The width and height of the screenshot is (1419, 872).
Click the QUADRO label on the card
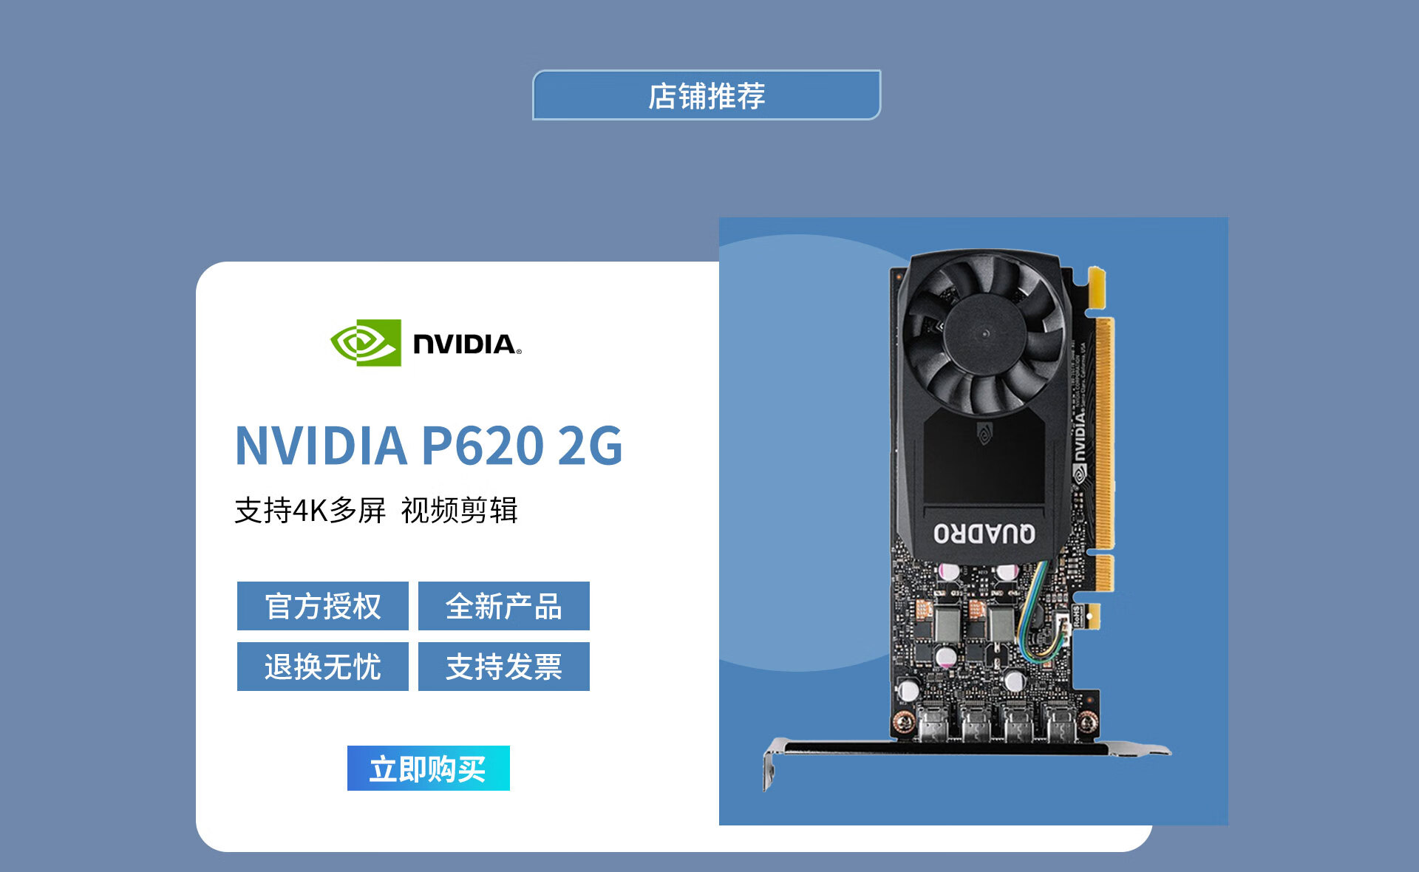tap(984, 533)
